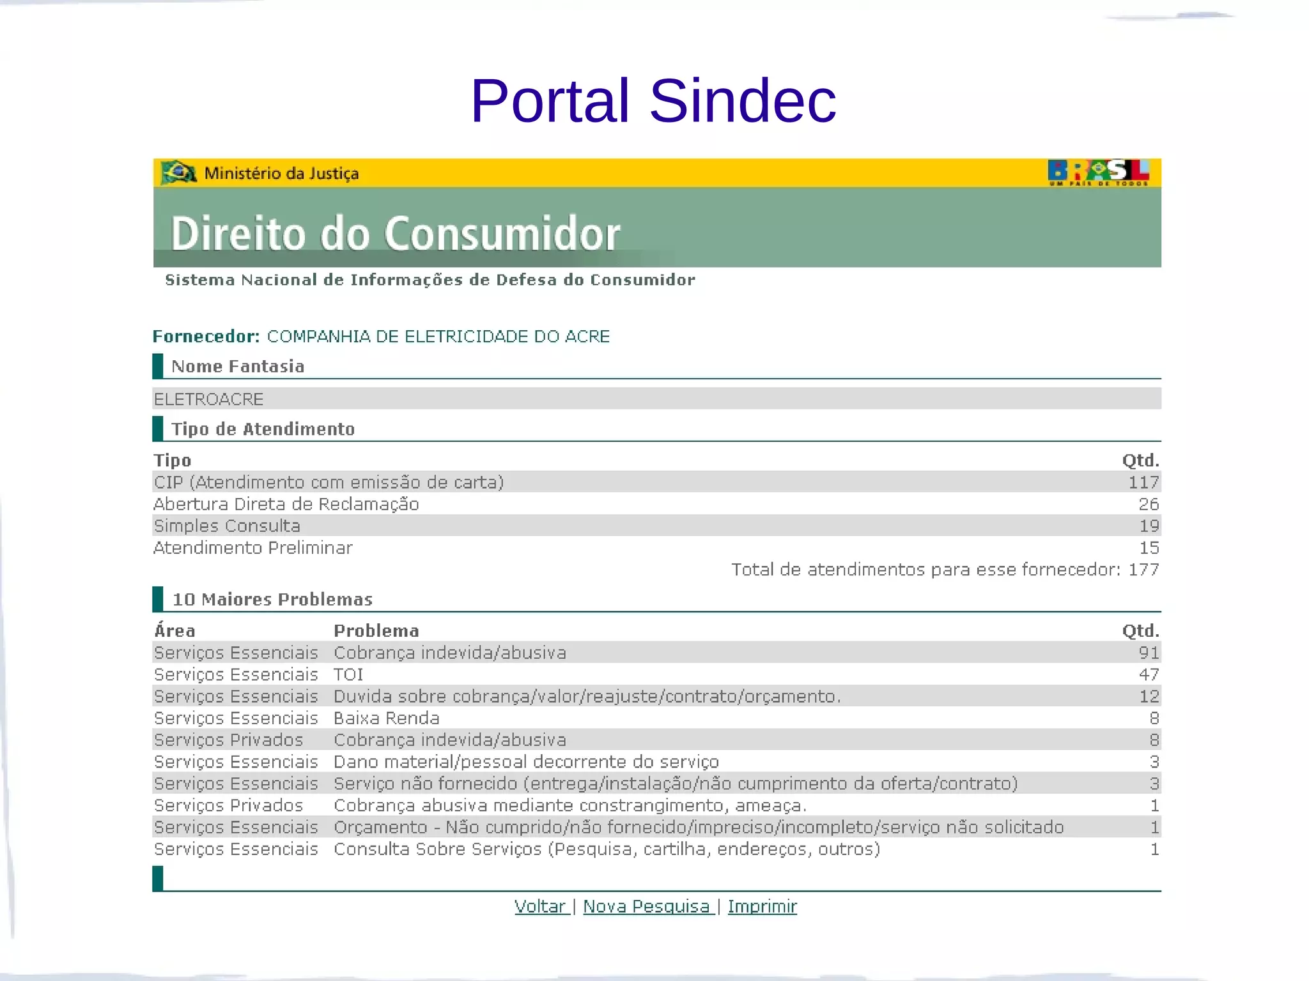Select Consulta Sobre Serviços problem row
This screenshot has height=981, width=1309.
point(657,849)
